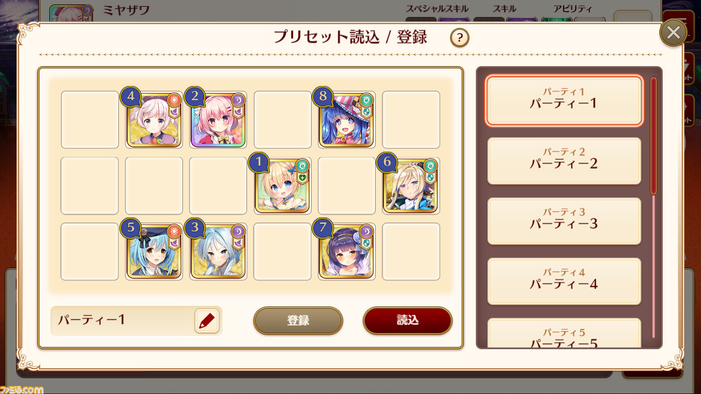This screenshot has height=394, width=701.
Task: Choose the パーティー2 preset
Action: (x=564, y=161)
